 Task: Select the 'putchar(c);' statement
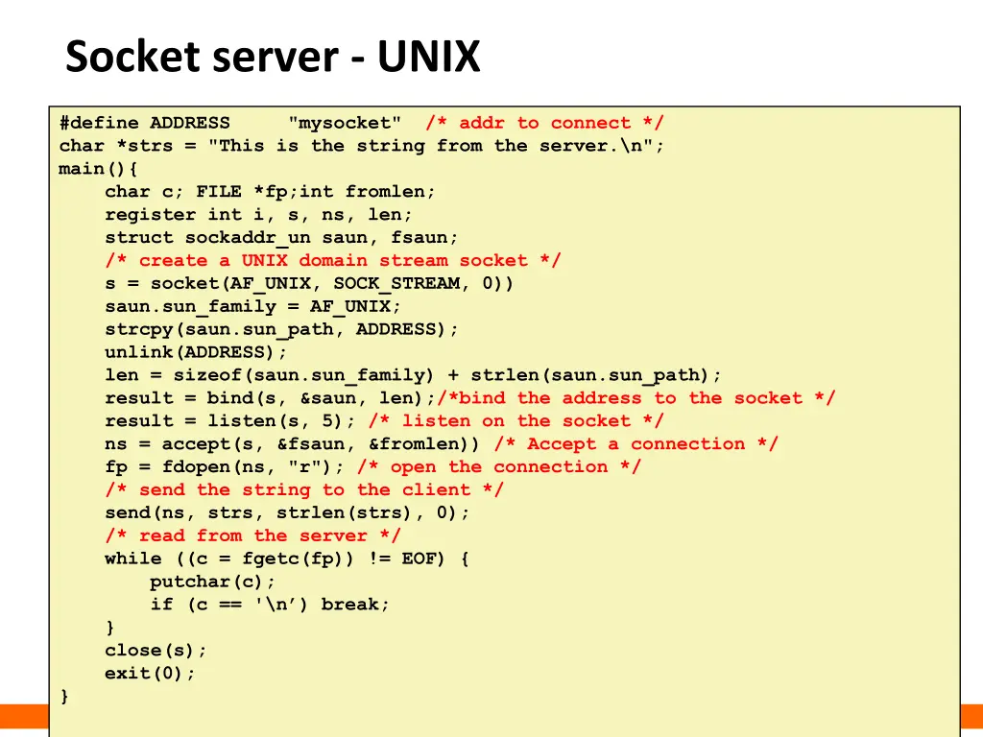click(x=211, y=582)
